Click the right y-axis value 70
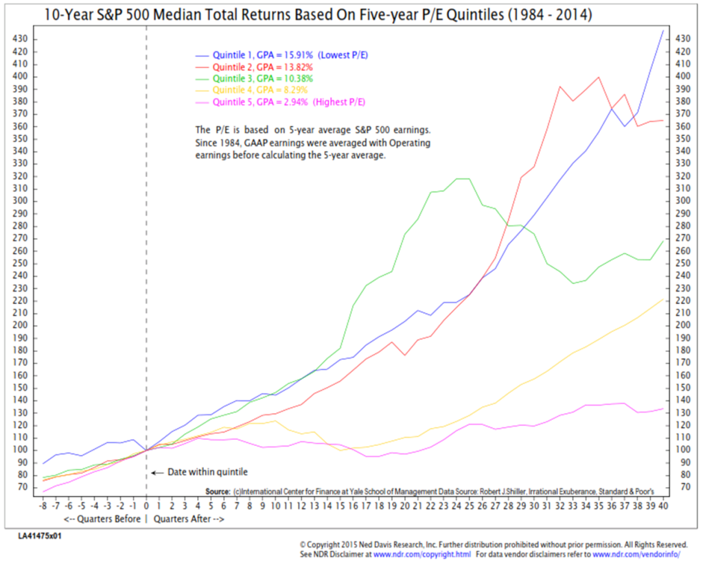 (x=684, y=487)
